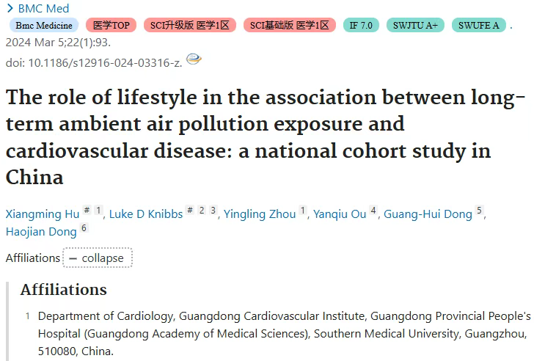This screenshot has width=534, height=361.
Task: Open author Haojian Dong link
Action: tap(41, 232)
